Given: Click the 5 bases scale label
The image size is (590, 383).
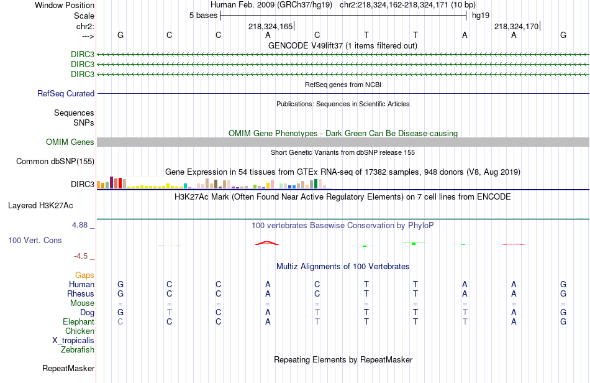Looking at the screenshot, I should (203, 16).
